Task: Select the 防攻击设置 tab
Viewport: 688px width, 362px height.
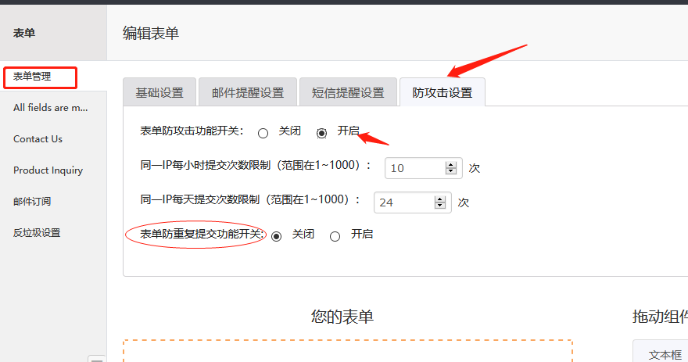Action: pyautogui.click(x=442, y=92)
